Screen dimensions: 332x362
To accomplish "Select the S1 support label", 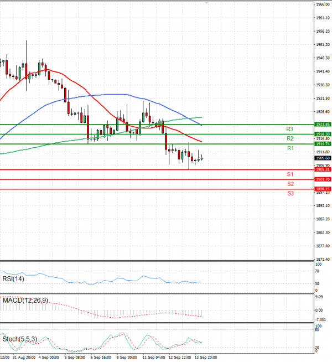I will (x=290, y=174).
